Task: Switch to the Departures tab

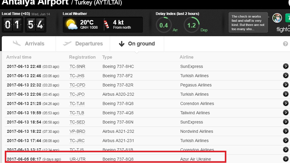Action: (83, 44)
